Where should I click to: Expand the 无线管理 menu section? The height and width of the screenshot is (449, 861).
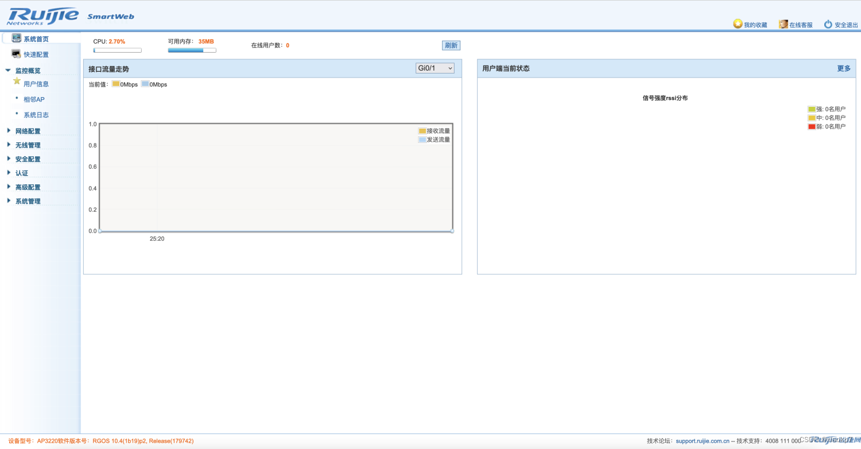(x=28, y=145)
